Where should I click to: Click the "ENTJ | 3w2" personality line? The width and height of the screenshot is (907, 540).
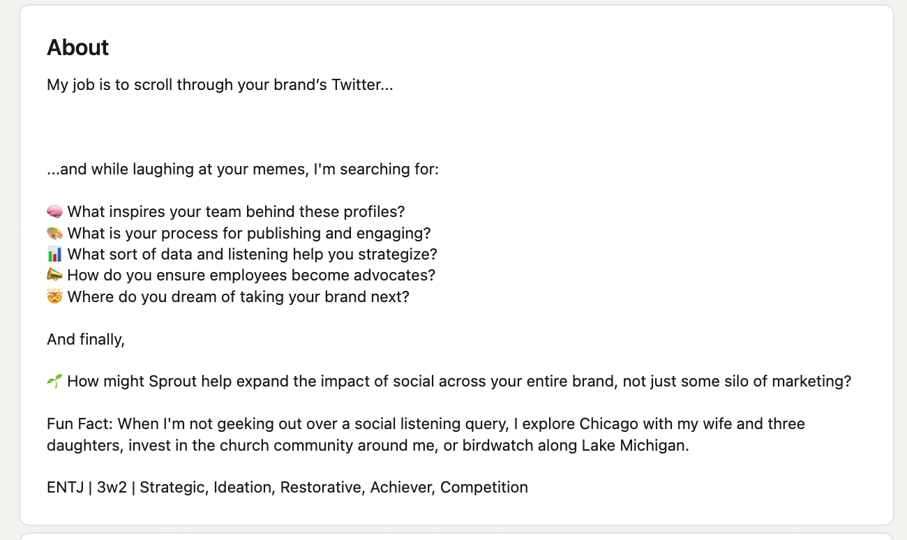(89, 488)
